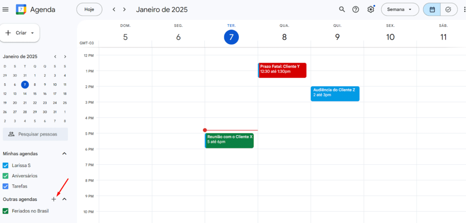
Task: Go to previous week arrow
Action: point(114,10)
